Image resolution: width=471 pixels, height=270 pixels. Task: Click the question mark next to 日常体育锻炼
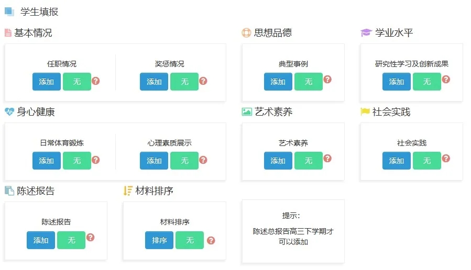95,160
